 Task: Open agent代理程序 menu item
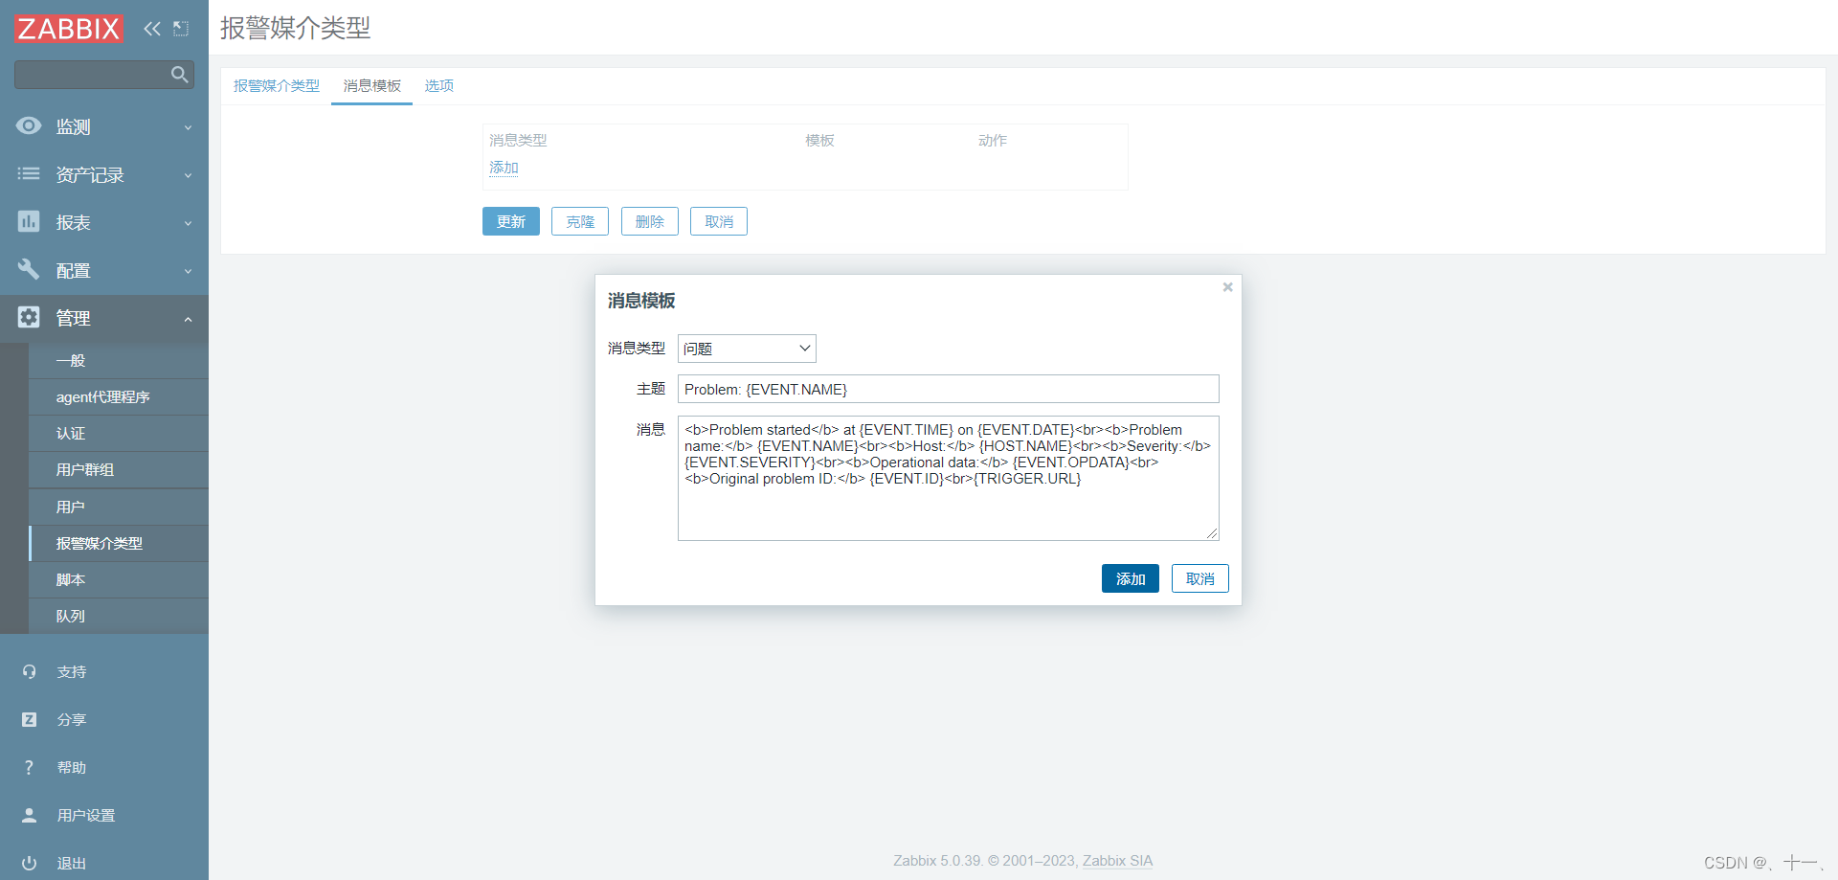(x=119, y=396)
